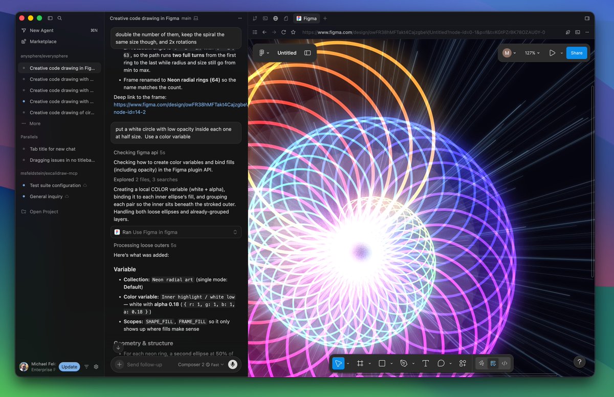Open the Frame tool options chevron
This screenshot has width=614, height=397.
369,364
